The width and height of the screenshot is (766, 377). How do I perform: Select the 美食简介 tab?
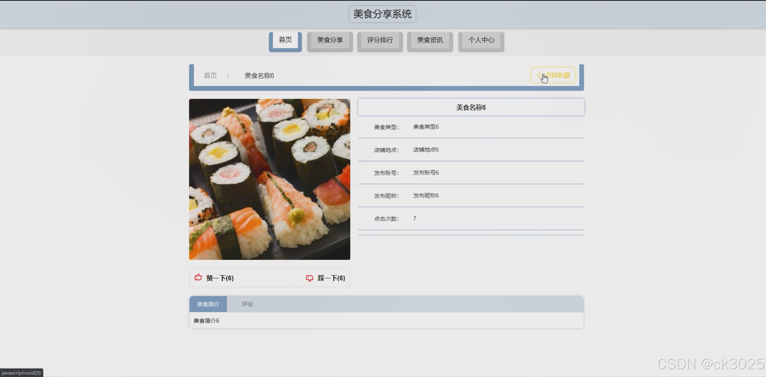coord(208,304)
